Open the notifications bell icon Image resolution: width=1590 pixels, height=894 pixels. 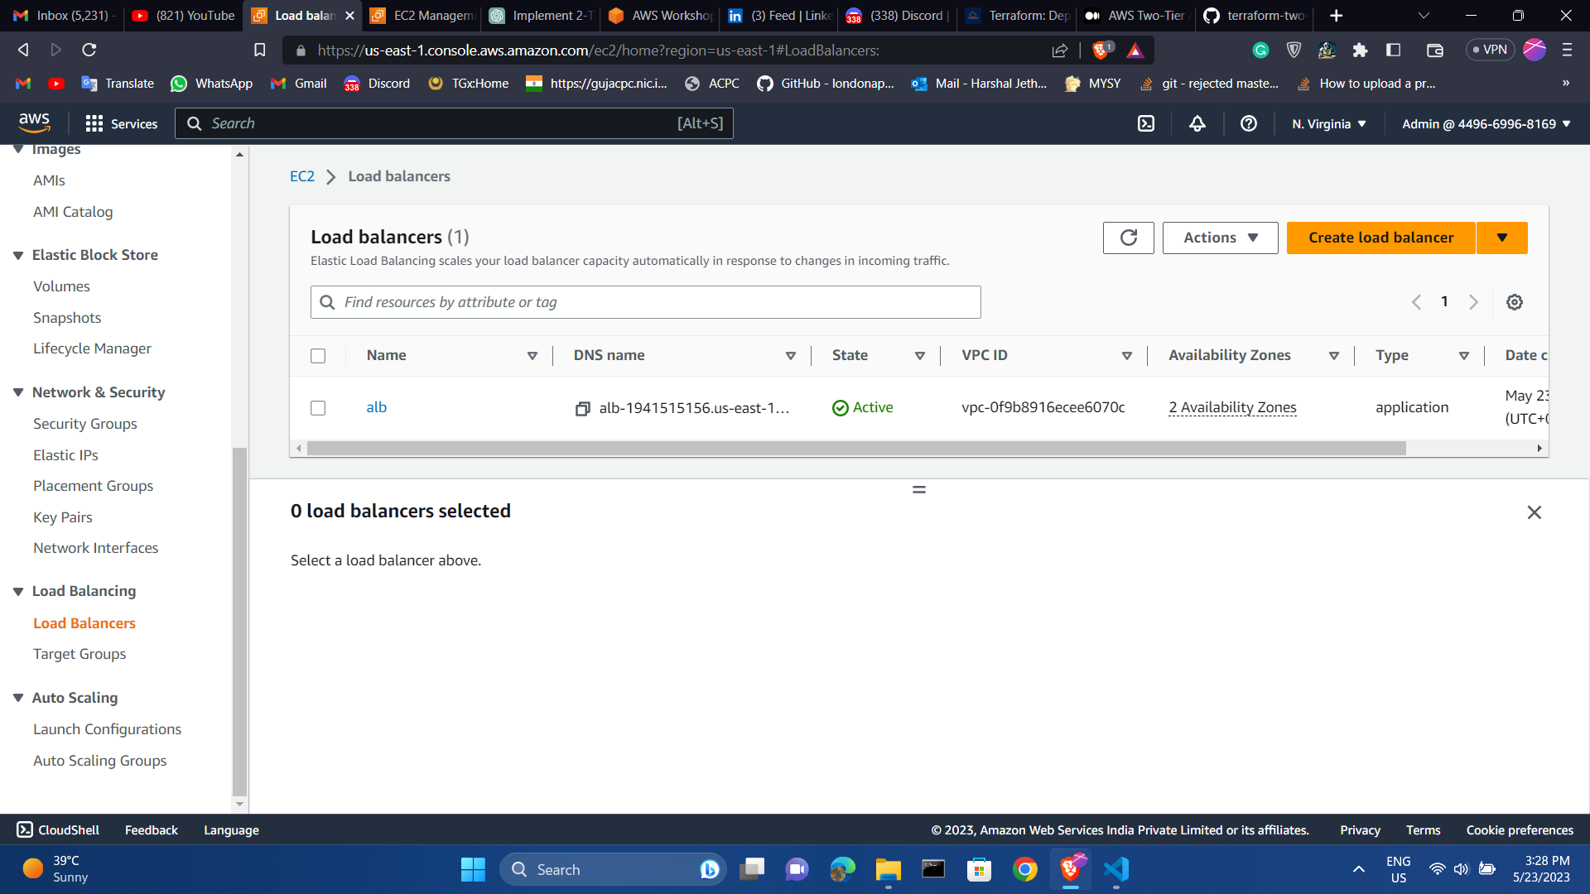point(1197,124)
